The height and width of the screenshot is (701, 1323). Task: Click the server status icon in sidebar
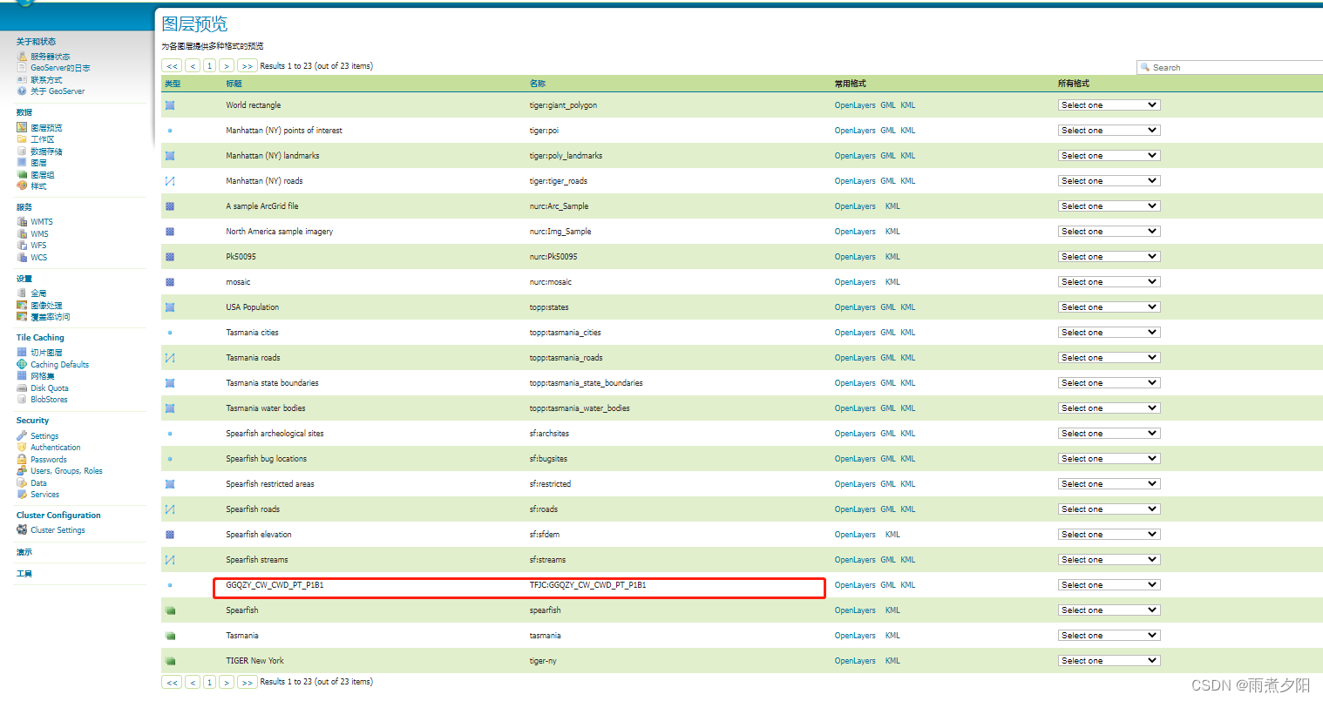pos(22,57)
